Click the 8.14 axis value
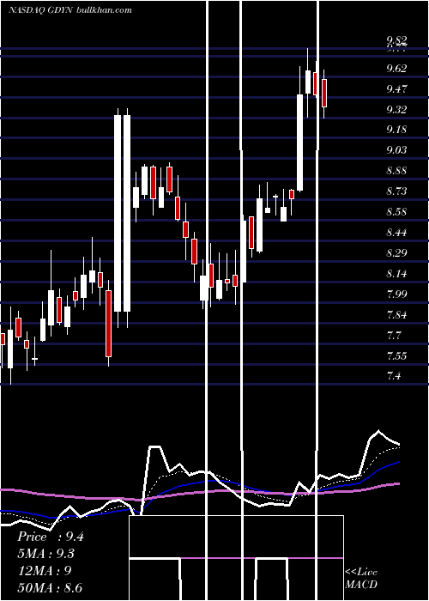Viewport: 429px width, 601px height. [x=396, y=274]
